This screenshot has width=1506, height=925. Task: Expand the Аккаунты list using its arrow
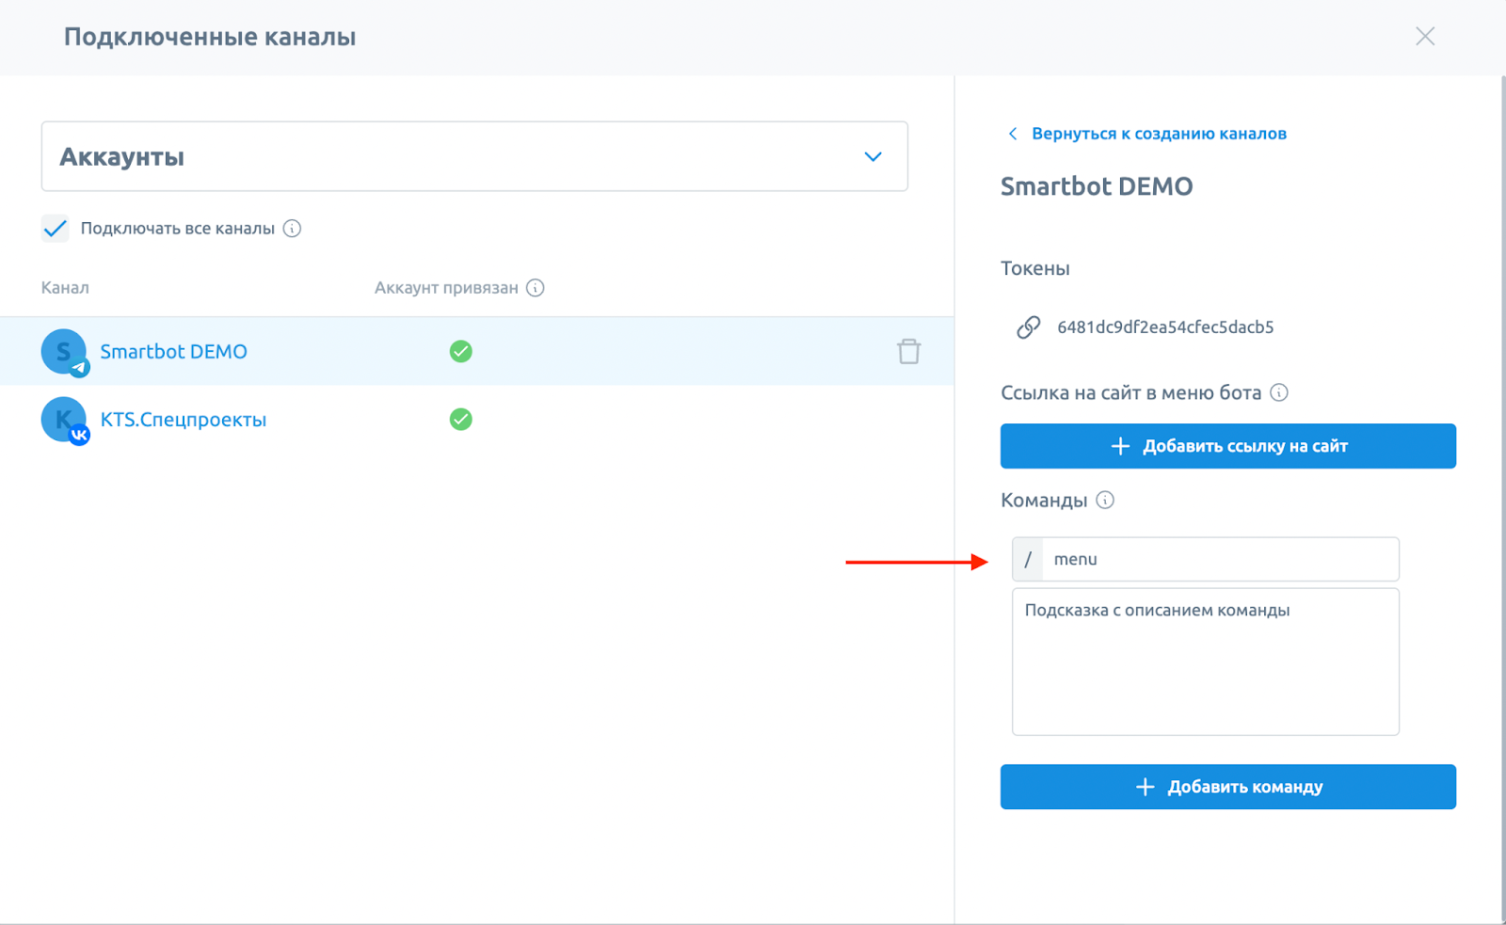point(872,156)
